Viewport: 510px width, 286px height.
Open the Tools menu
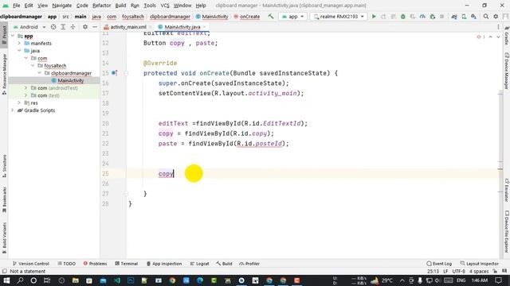(150, 6)
